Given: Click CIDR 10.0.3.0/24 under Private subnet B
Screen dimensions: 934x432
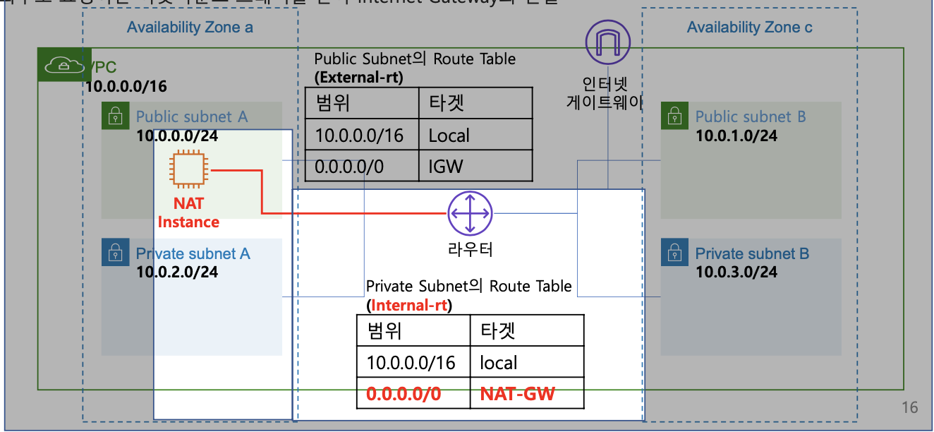Looking at the screenshot, I should pos(736,271).
